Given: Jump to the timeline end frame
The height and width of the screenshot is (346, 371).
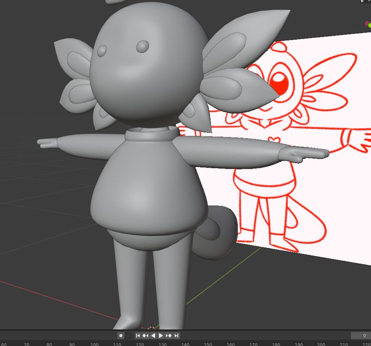Looking at the screenshot, I should click(x=176, y=336).
